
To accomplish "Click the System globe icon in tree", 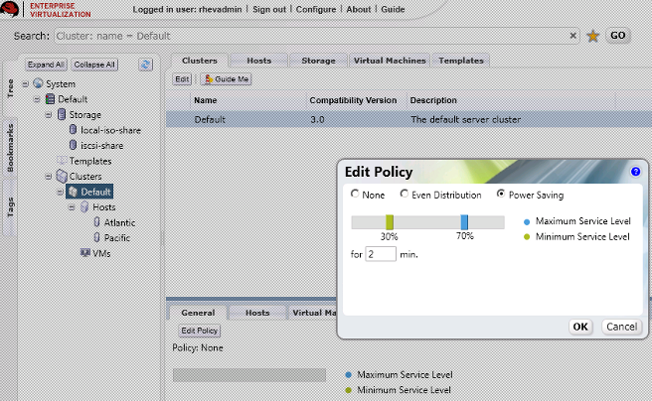I will click(x=38, y=84).
